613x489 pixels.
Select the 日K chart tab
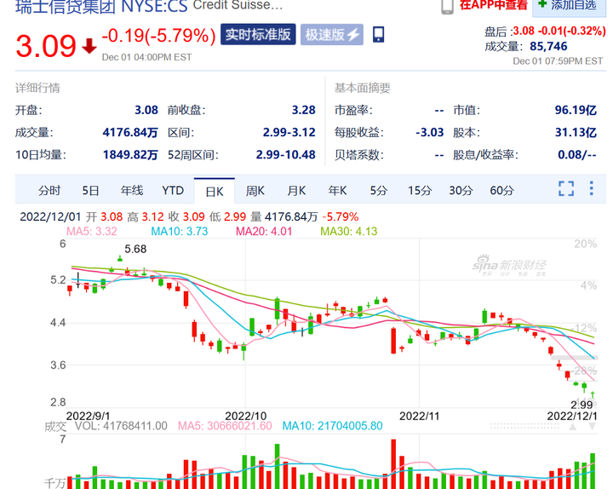point(215,192)
